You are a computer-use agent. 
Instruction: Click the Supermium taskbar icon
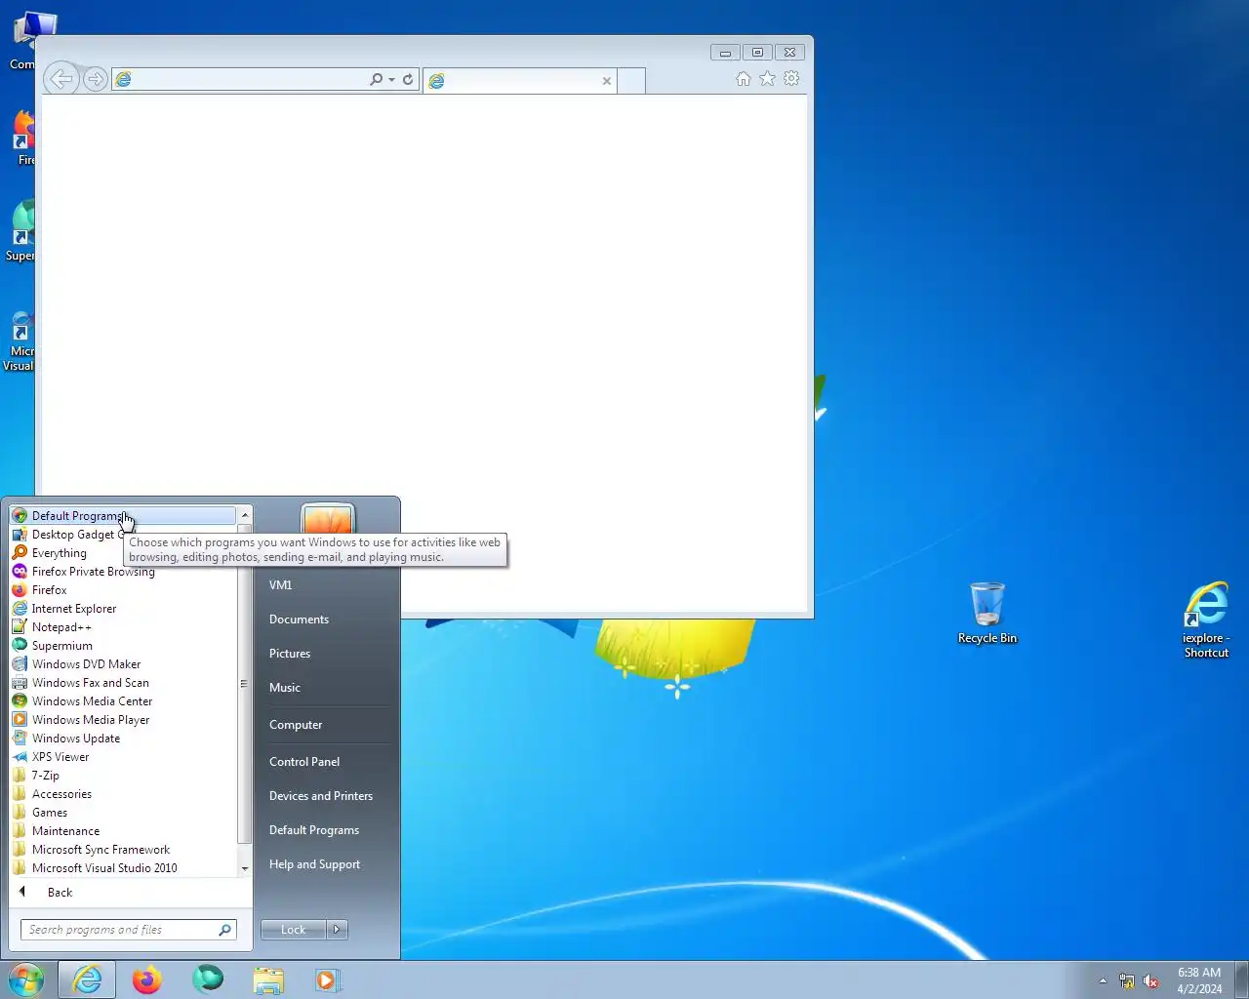[x=208, y=979]
